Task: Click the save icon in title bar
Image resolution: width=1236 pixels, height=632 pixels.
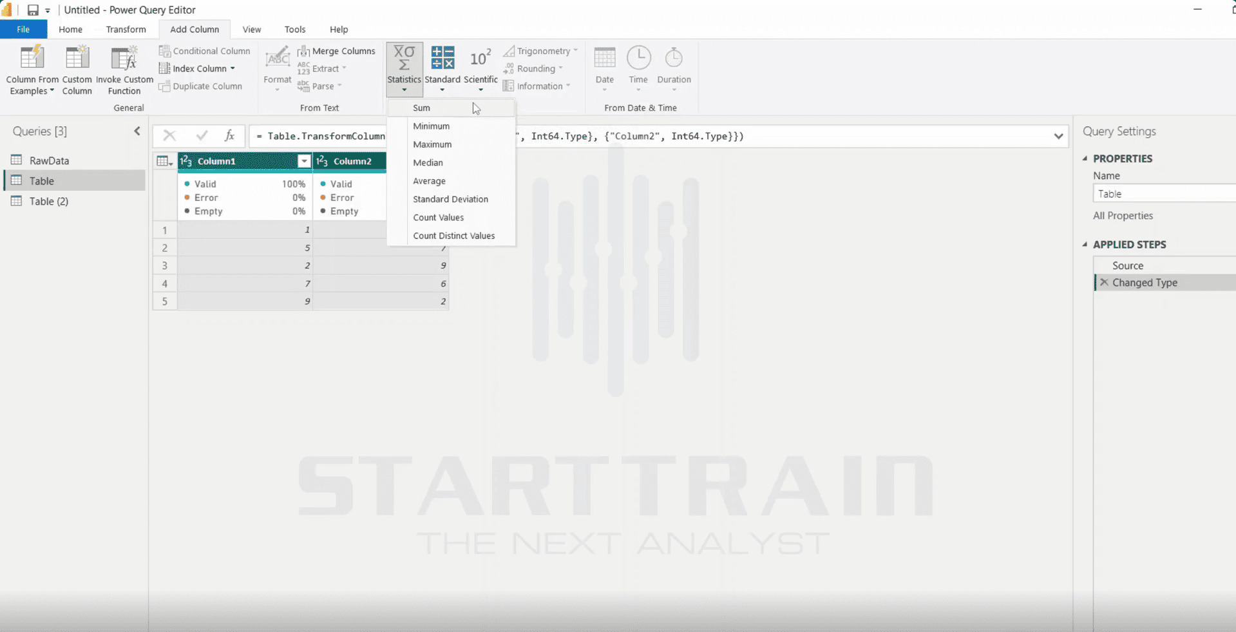Action: (x=33, y=10)
